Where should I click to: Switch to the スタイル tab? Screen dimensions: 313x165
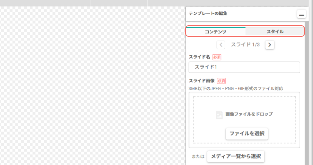(275, 32)
